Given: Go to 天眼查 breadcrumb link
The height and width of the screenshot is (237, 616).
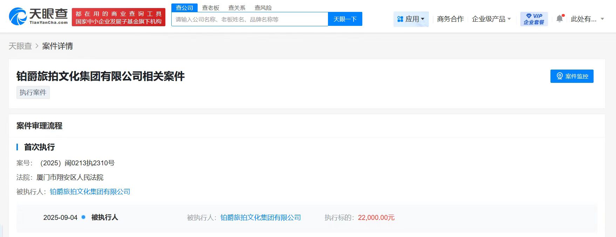Looking at the screenshot, I should click(x=20, y=46).
